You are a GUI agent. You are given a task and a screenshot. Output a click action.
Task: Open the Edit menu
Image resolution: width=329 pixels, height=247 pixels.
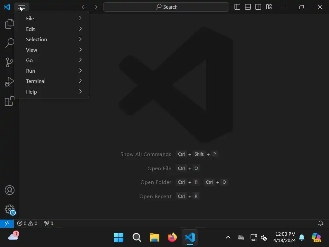[51, 29]
